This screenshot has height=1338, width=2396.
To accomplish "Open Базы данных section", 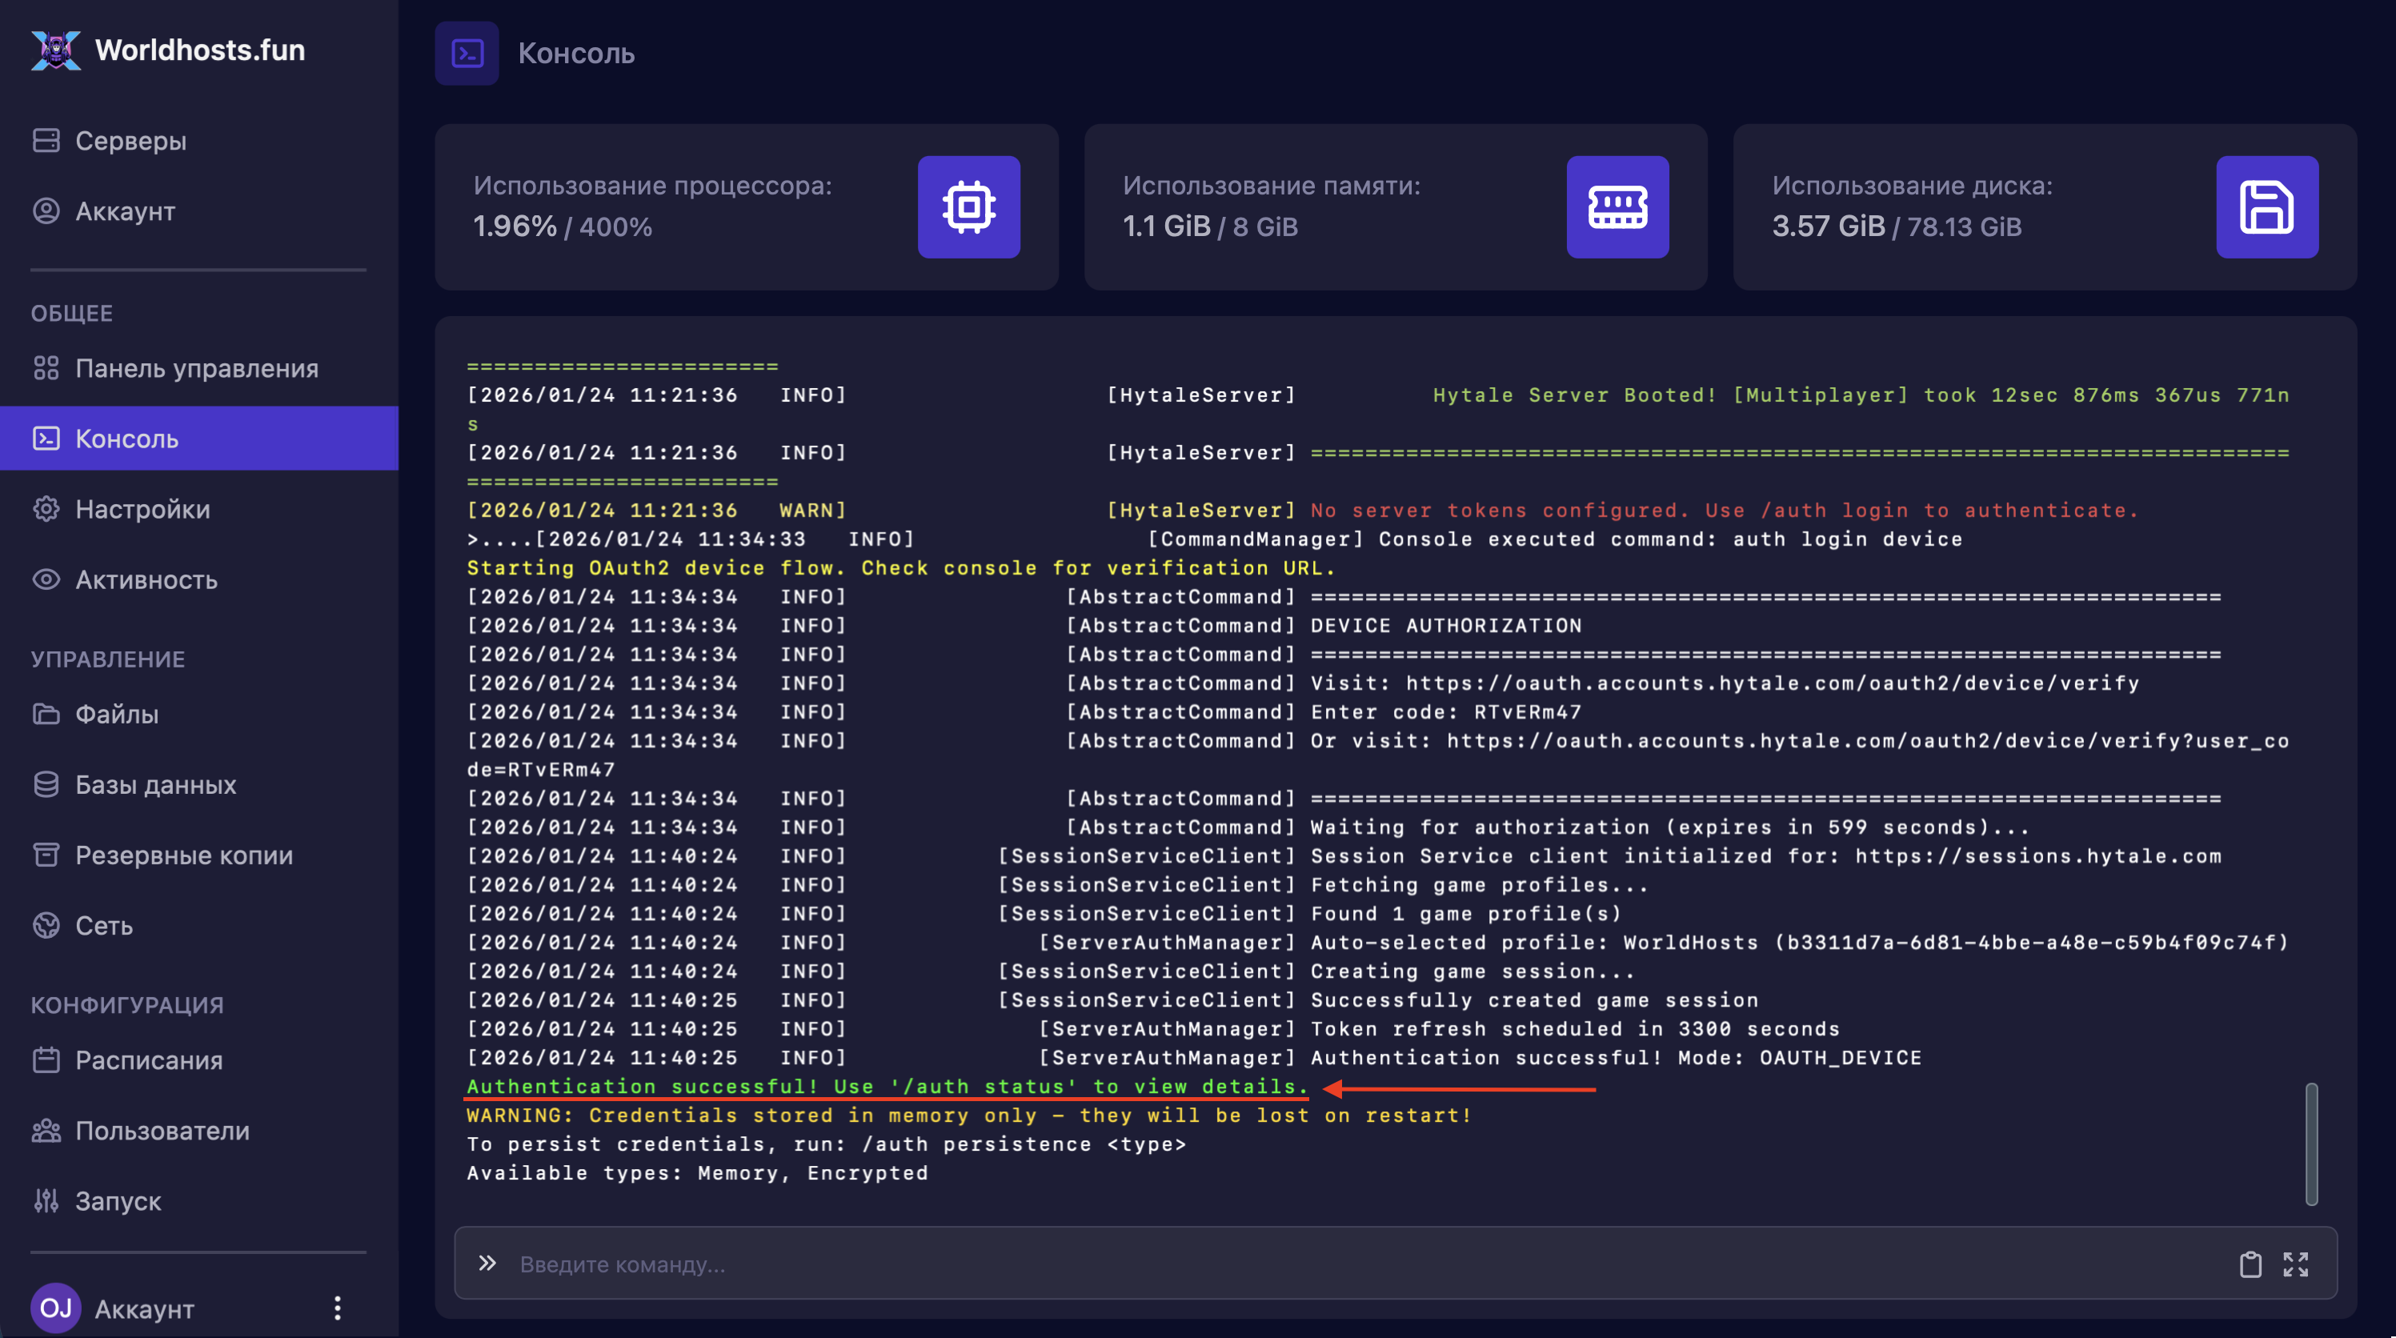I will click(x=155, y=785).
